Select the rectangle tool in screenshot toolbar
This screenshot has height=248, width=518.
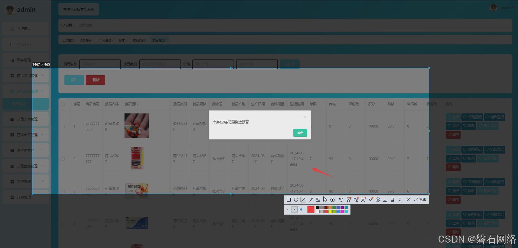coord(289,200)
